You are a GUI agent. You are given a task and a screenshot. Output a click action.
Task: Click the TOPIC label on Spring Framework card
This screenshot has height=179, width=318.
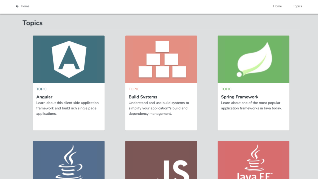click(226, 89)
